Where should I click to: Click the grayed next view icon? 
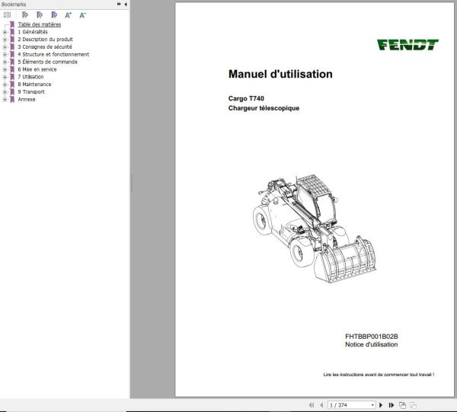tap(413, 405)
